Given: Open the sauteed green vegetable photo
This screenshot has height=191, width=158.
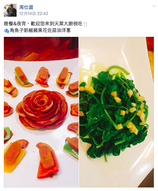Looking at the screenshot, I should (x=117, y=112).
